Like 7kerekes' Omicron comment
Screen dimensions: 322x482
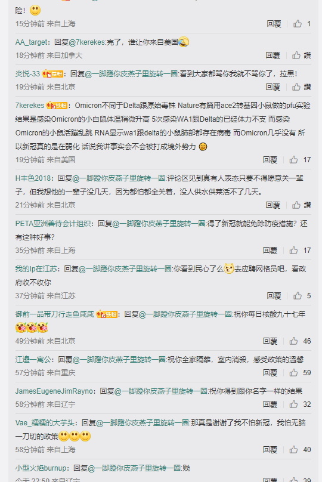pos(293,159)
